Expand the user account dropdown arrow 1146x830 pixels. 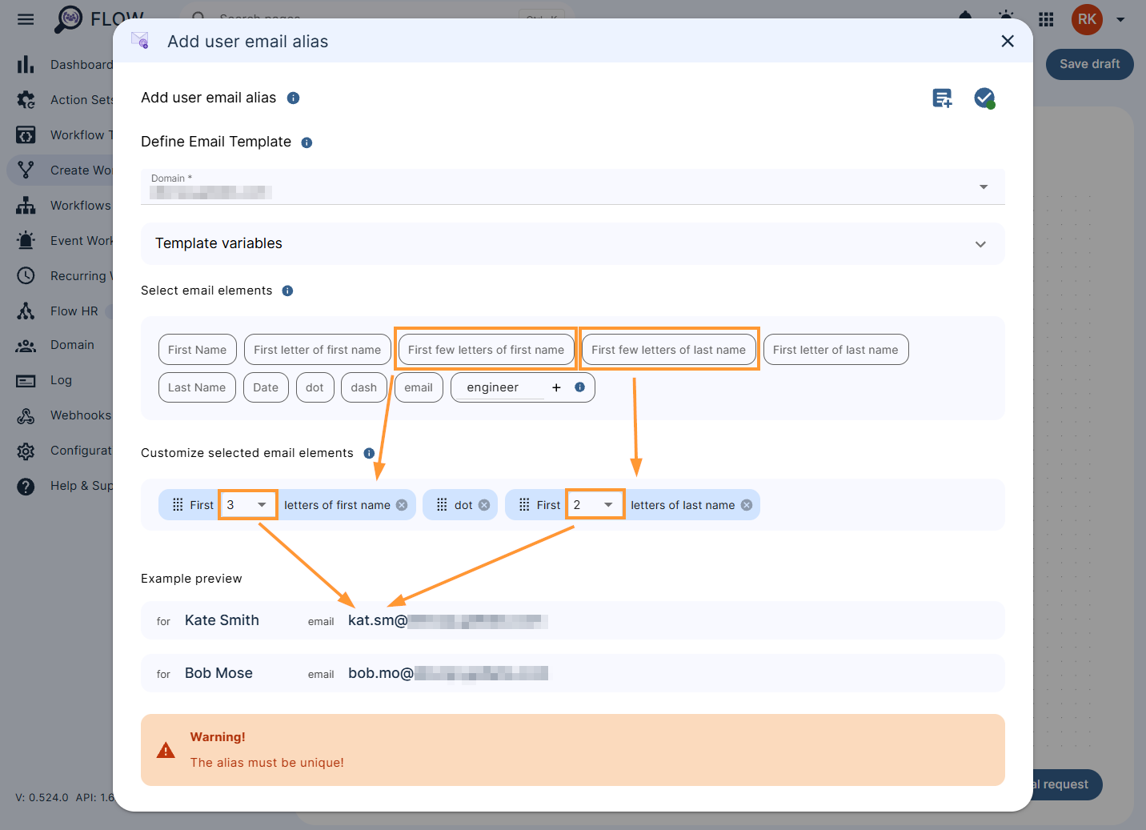click(x=1120, y=19)
